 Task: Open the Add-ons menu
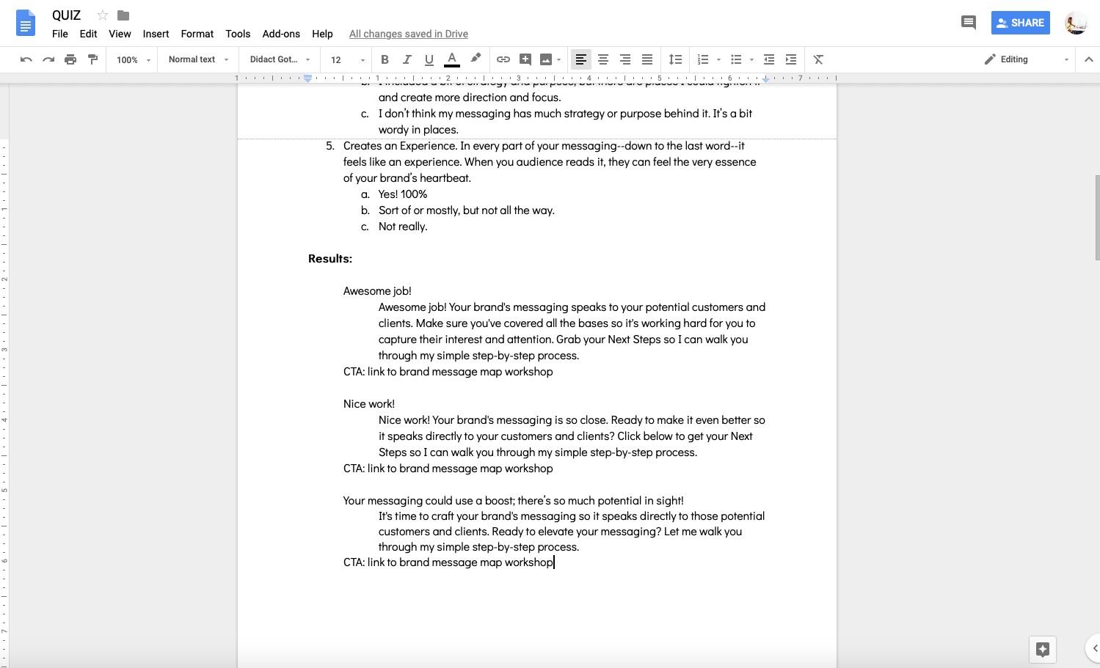click(281, 34)
